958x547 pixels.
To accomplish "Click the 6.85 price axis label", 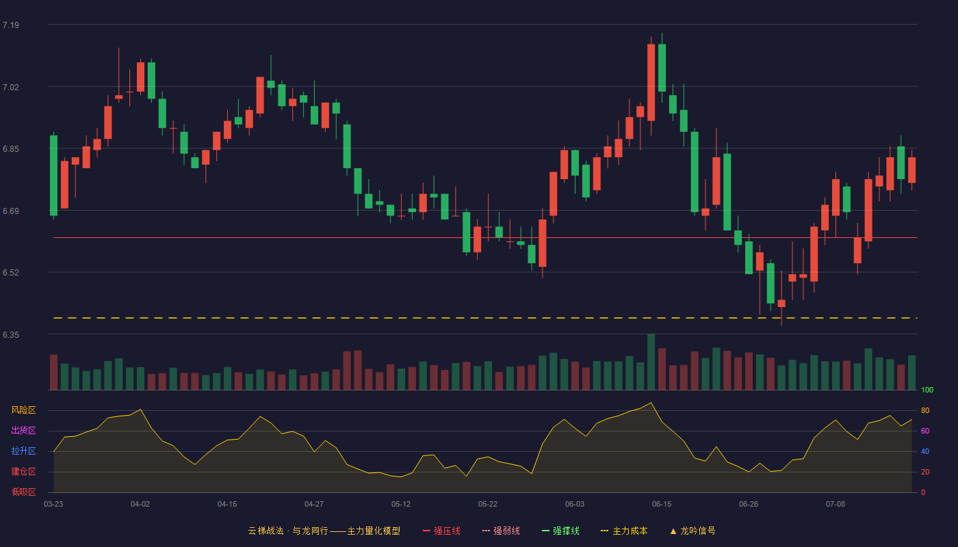I will click(x=11, y=149).
